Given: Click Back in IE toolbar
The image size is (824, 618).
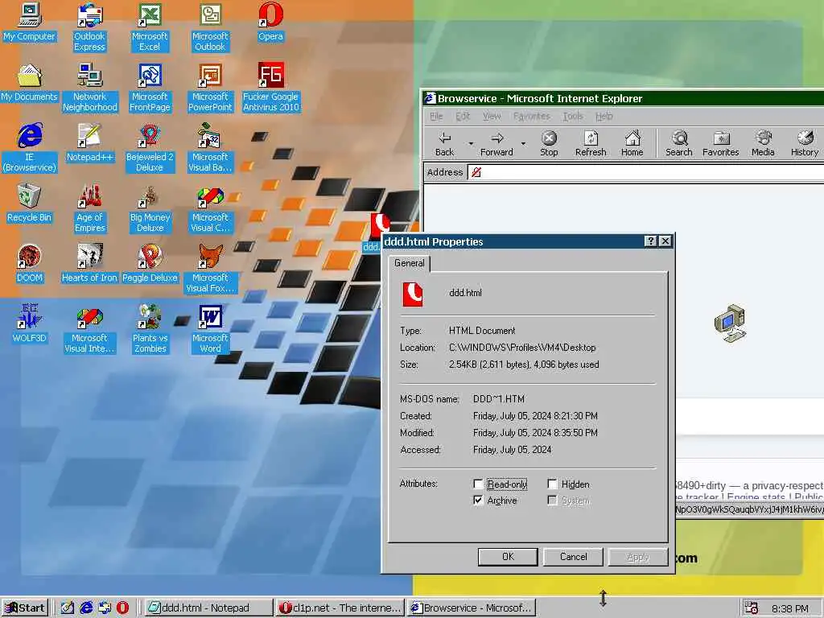Looking at the screenshot, I should click(x=444, y=143).
